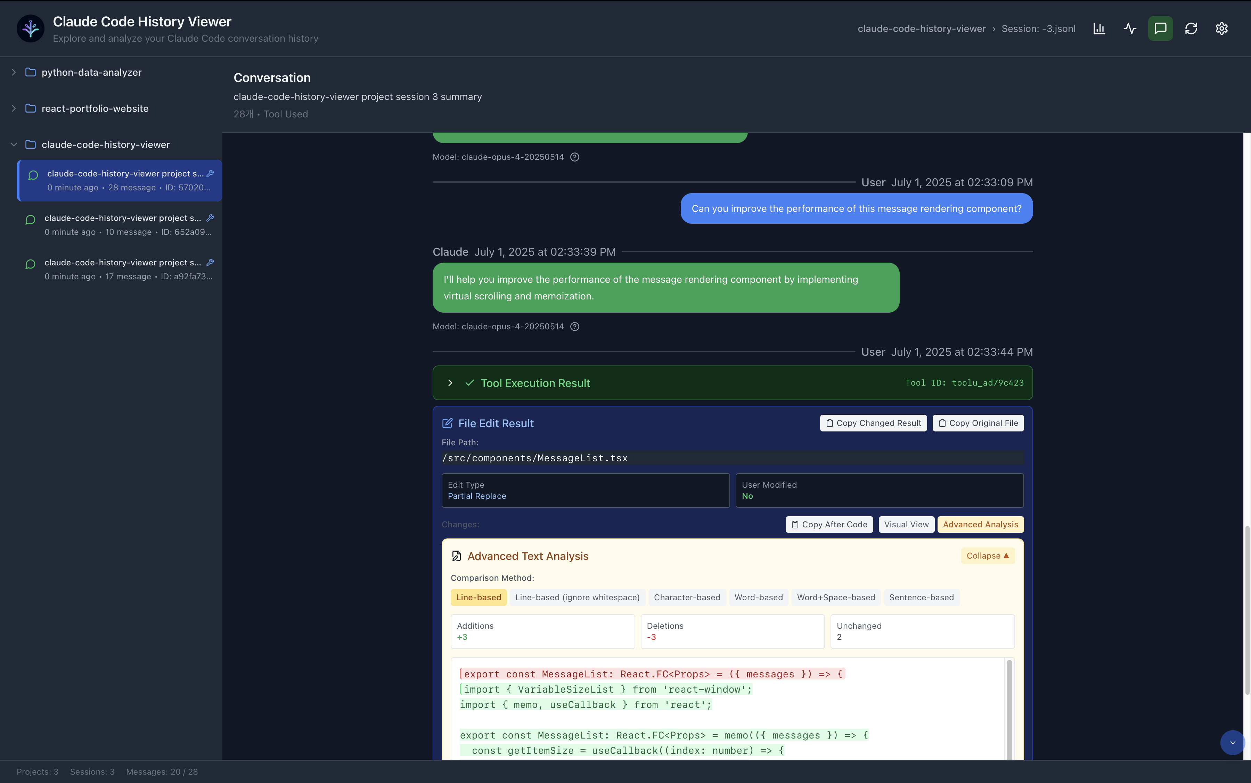The image size is (1251, 783).
Task: Click Claude's green virtual scrolling reply bubble
Action: point(666,287)
